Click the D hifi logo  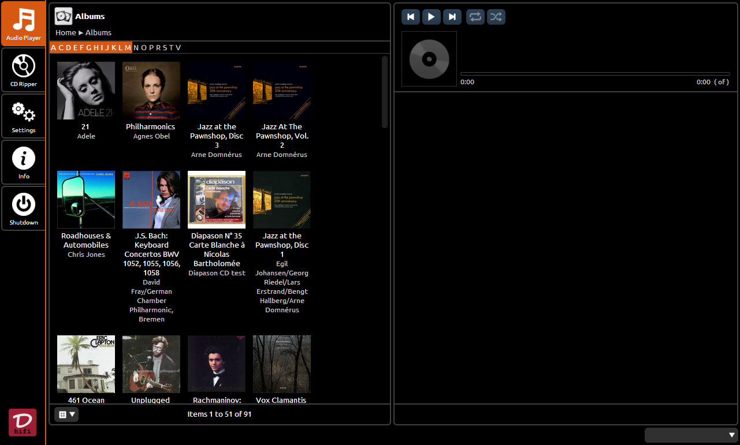tap(23, 422)
